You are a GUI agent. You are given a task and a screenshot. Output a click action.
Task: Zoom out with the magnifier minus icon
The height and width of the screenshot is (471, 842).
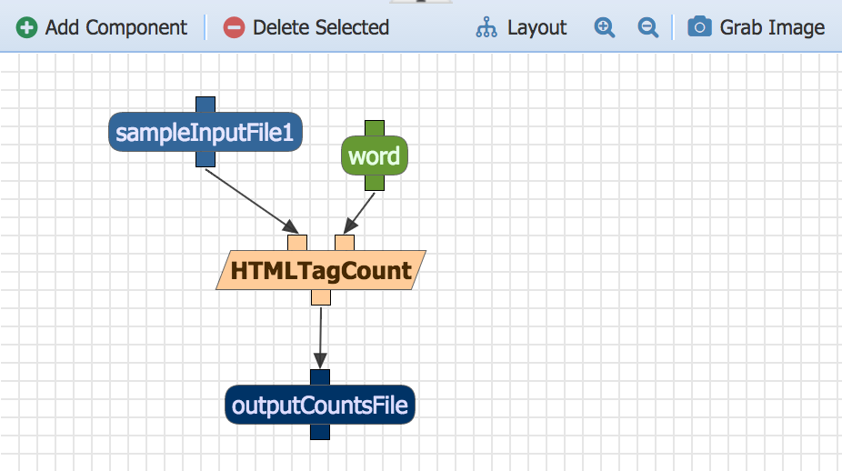tap(647, 27)
